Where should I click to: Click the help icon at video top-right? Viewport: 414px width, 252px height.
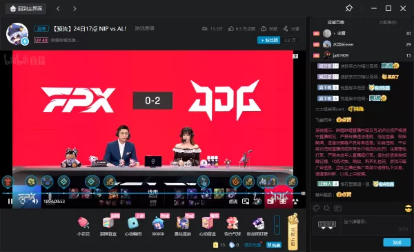point(295,56)
